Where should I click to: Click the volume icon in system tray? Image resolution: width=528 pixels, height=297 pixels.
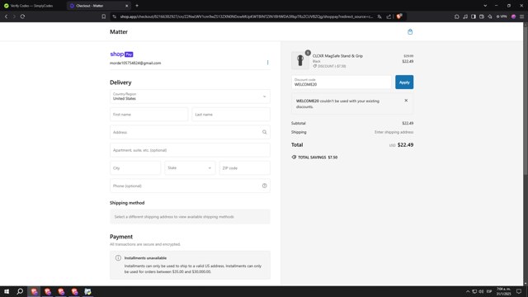coord(481,291)
